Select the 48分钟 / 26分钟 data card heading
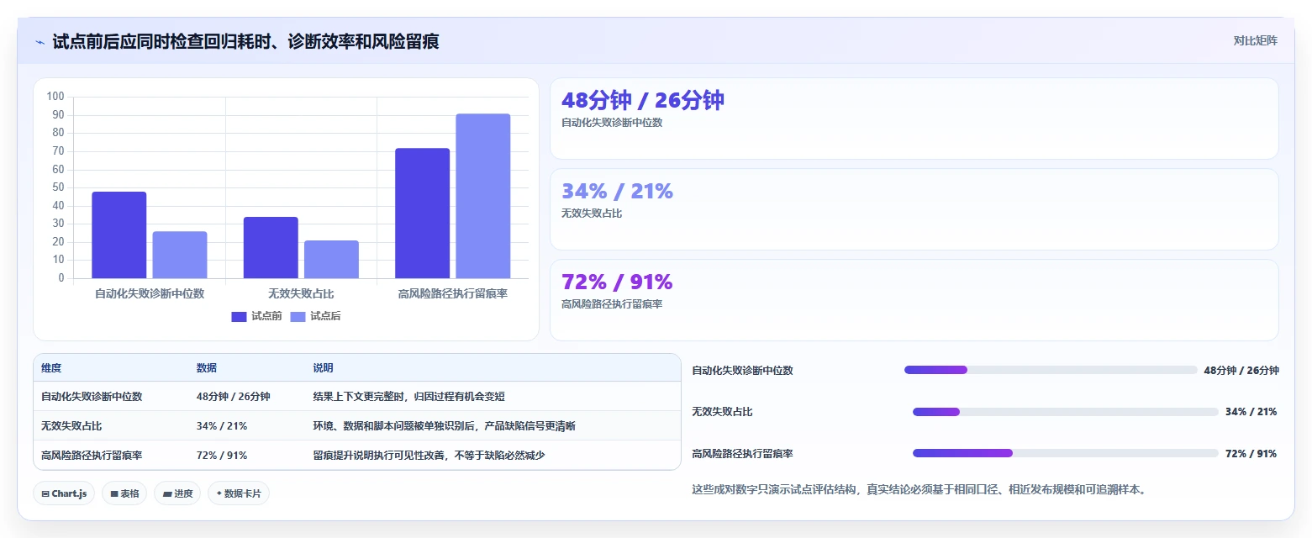1312x538 pixels. point(643,101)
